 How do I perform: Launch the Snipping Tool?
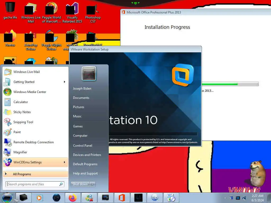pyautogui.click(x=35, y=122)
